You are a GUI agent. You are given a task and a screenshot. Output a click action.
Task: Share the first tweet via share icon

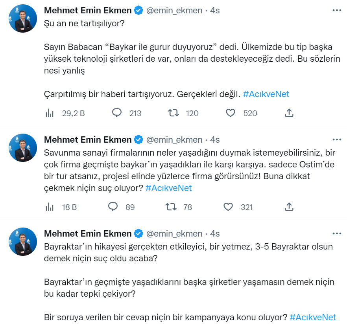(289, 113)
